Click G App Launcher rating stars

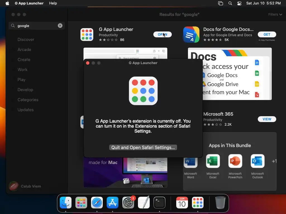point(108,40)
